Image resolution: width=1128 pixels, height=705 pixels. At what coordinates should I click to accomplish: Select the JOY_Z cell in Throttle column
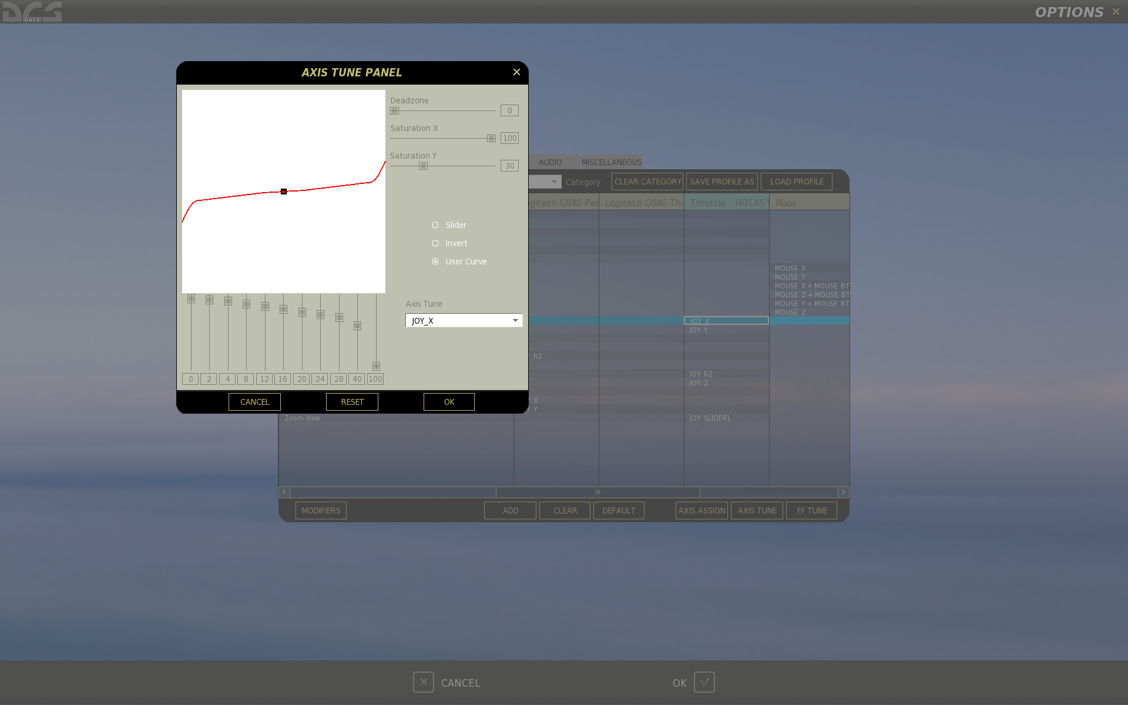(x=727, y=383)
